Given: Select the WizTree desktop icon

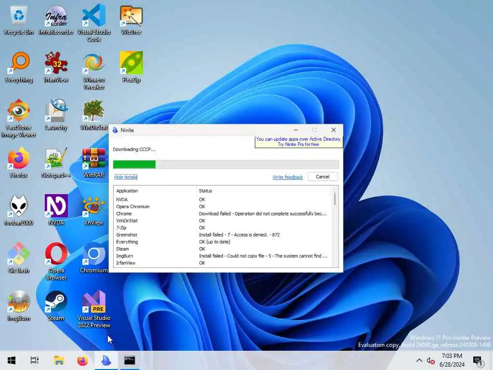Looking at the screenshot, I should (x=131, y=19).
